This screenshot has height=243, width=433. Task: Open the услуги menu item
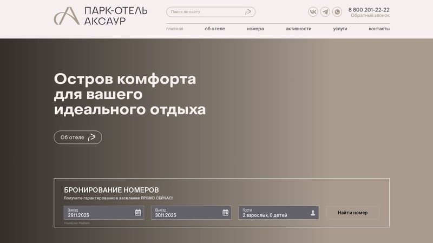(x=340, y=29)
